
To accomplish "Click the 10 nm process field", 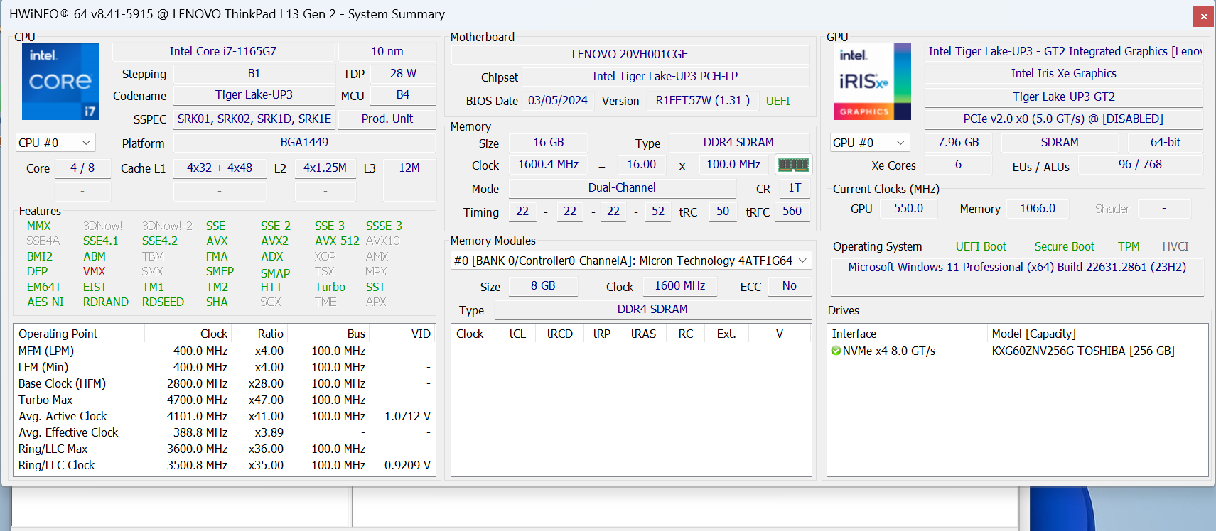I will pyautogui.click(x=387, y=52).
